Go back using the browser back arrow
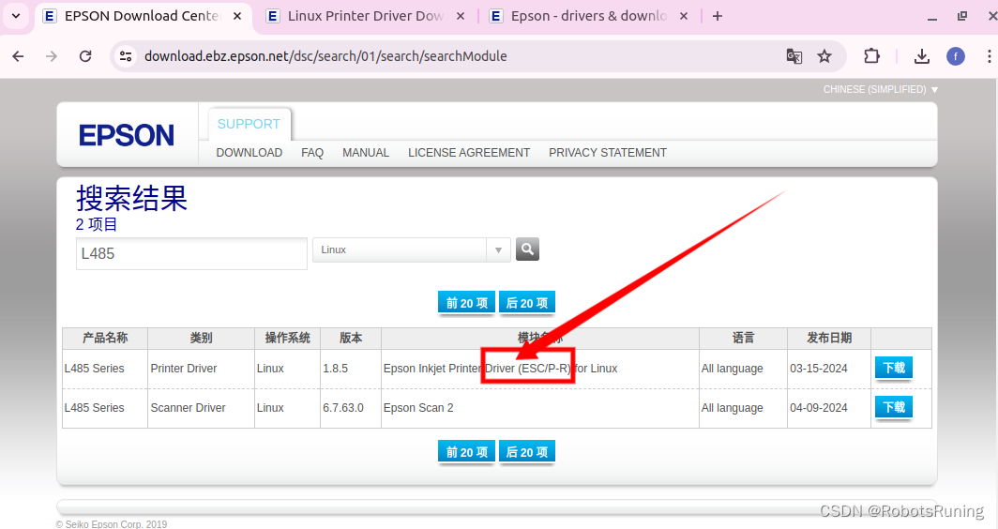This screenshot has height=529, width=998. 18,56
